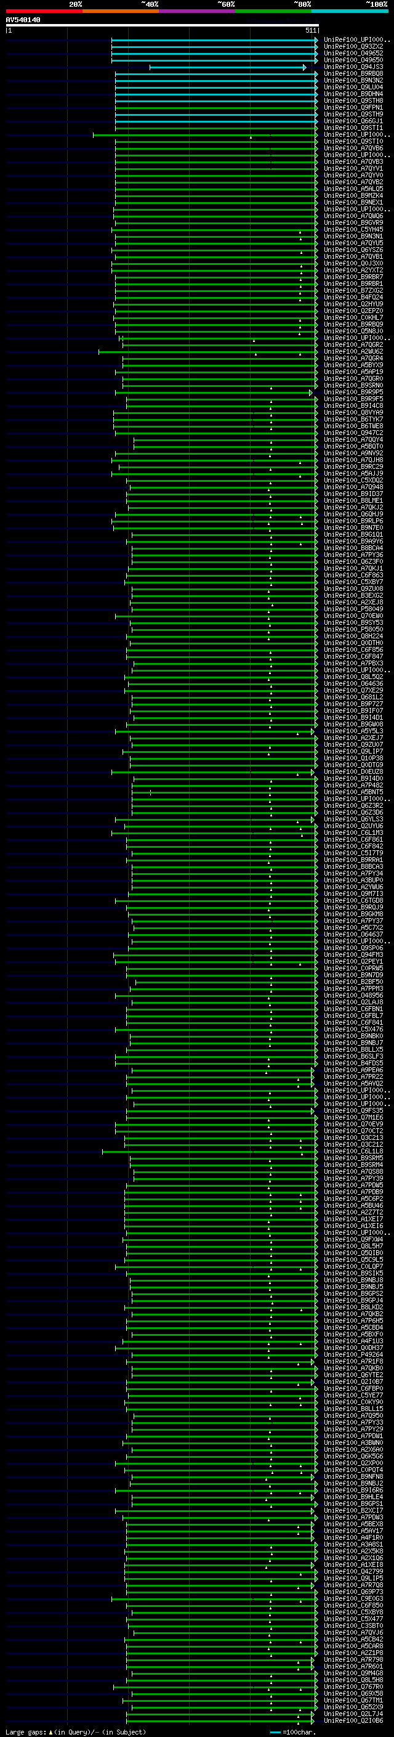Select hit label UniRef100_Q9M4G8
This screenshot has width=394, height=1737.
click(x=353, y=1674)
